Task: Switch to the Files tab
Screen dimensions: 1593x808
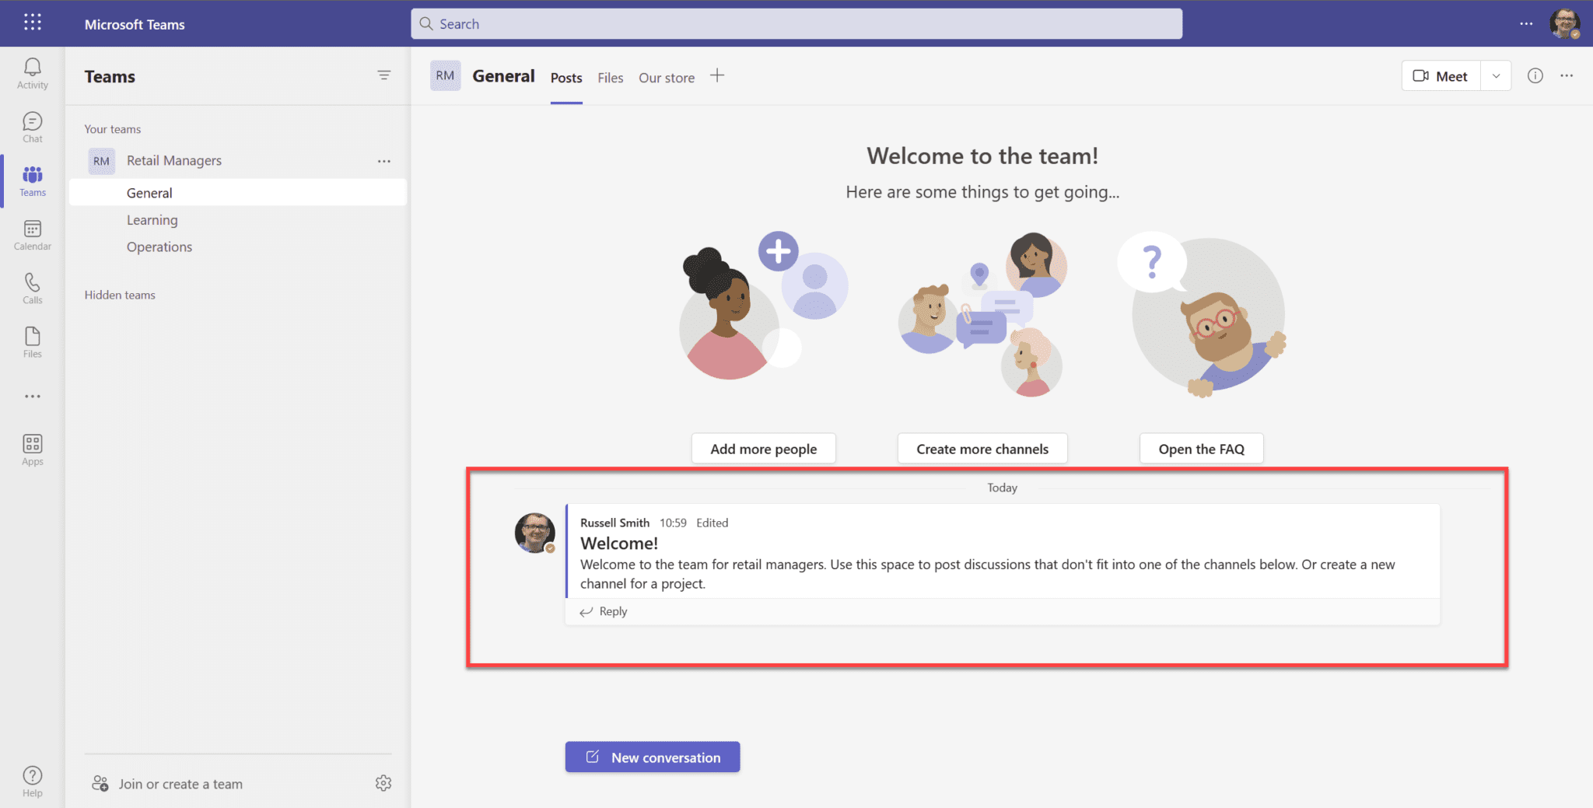Action: [x=611, y=78]
